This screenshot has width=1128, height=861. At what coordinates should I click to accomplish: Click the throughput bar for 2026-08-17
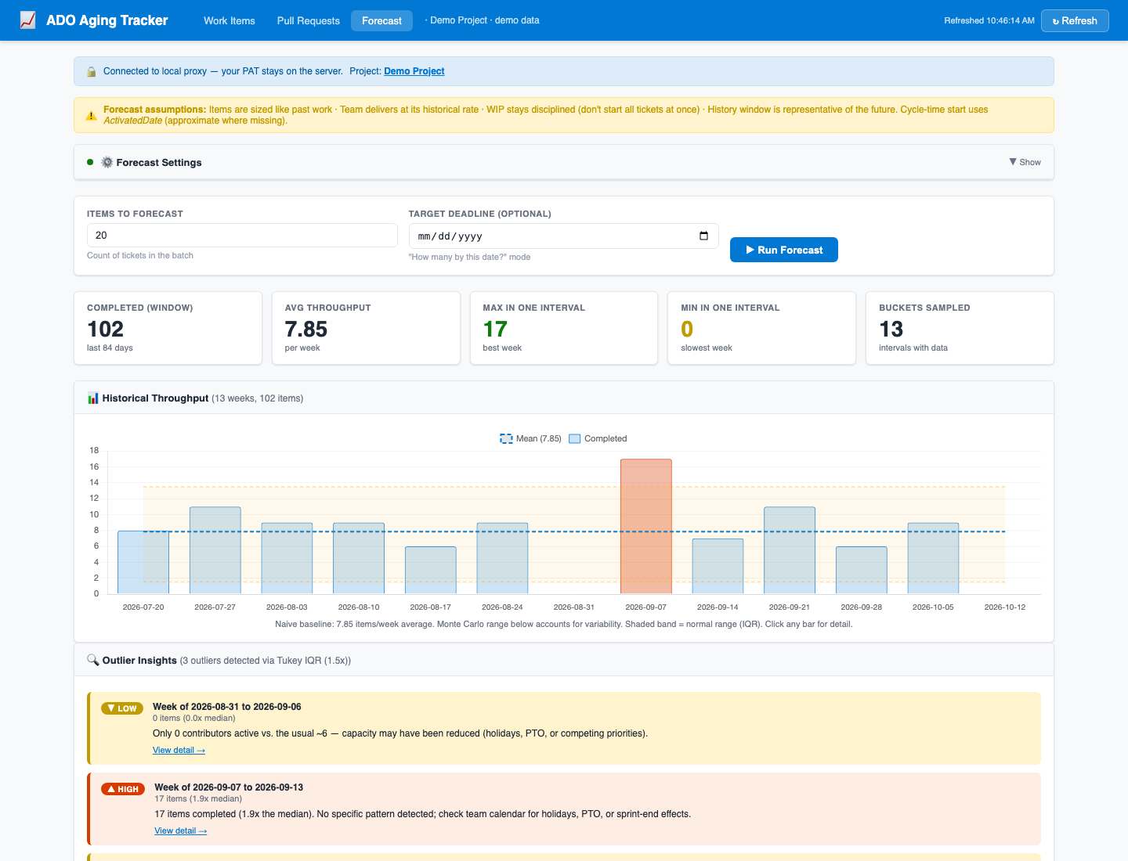pyautogui.click(x=431, y=571)
